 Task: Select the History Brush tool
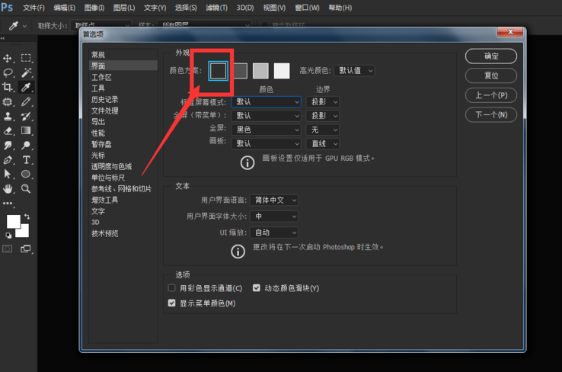[x=26, y=116]
